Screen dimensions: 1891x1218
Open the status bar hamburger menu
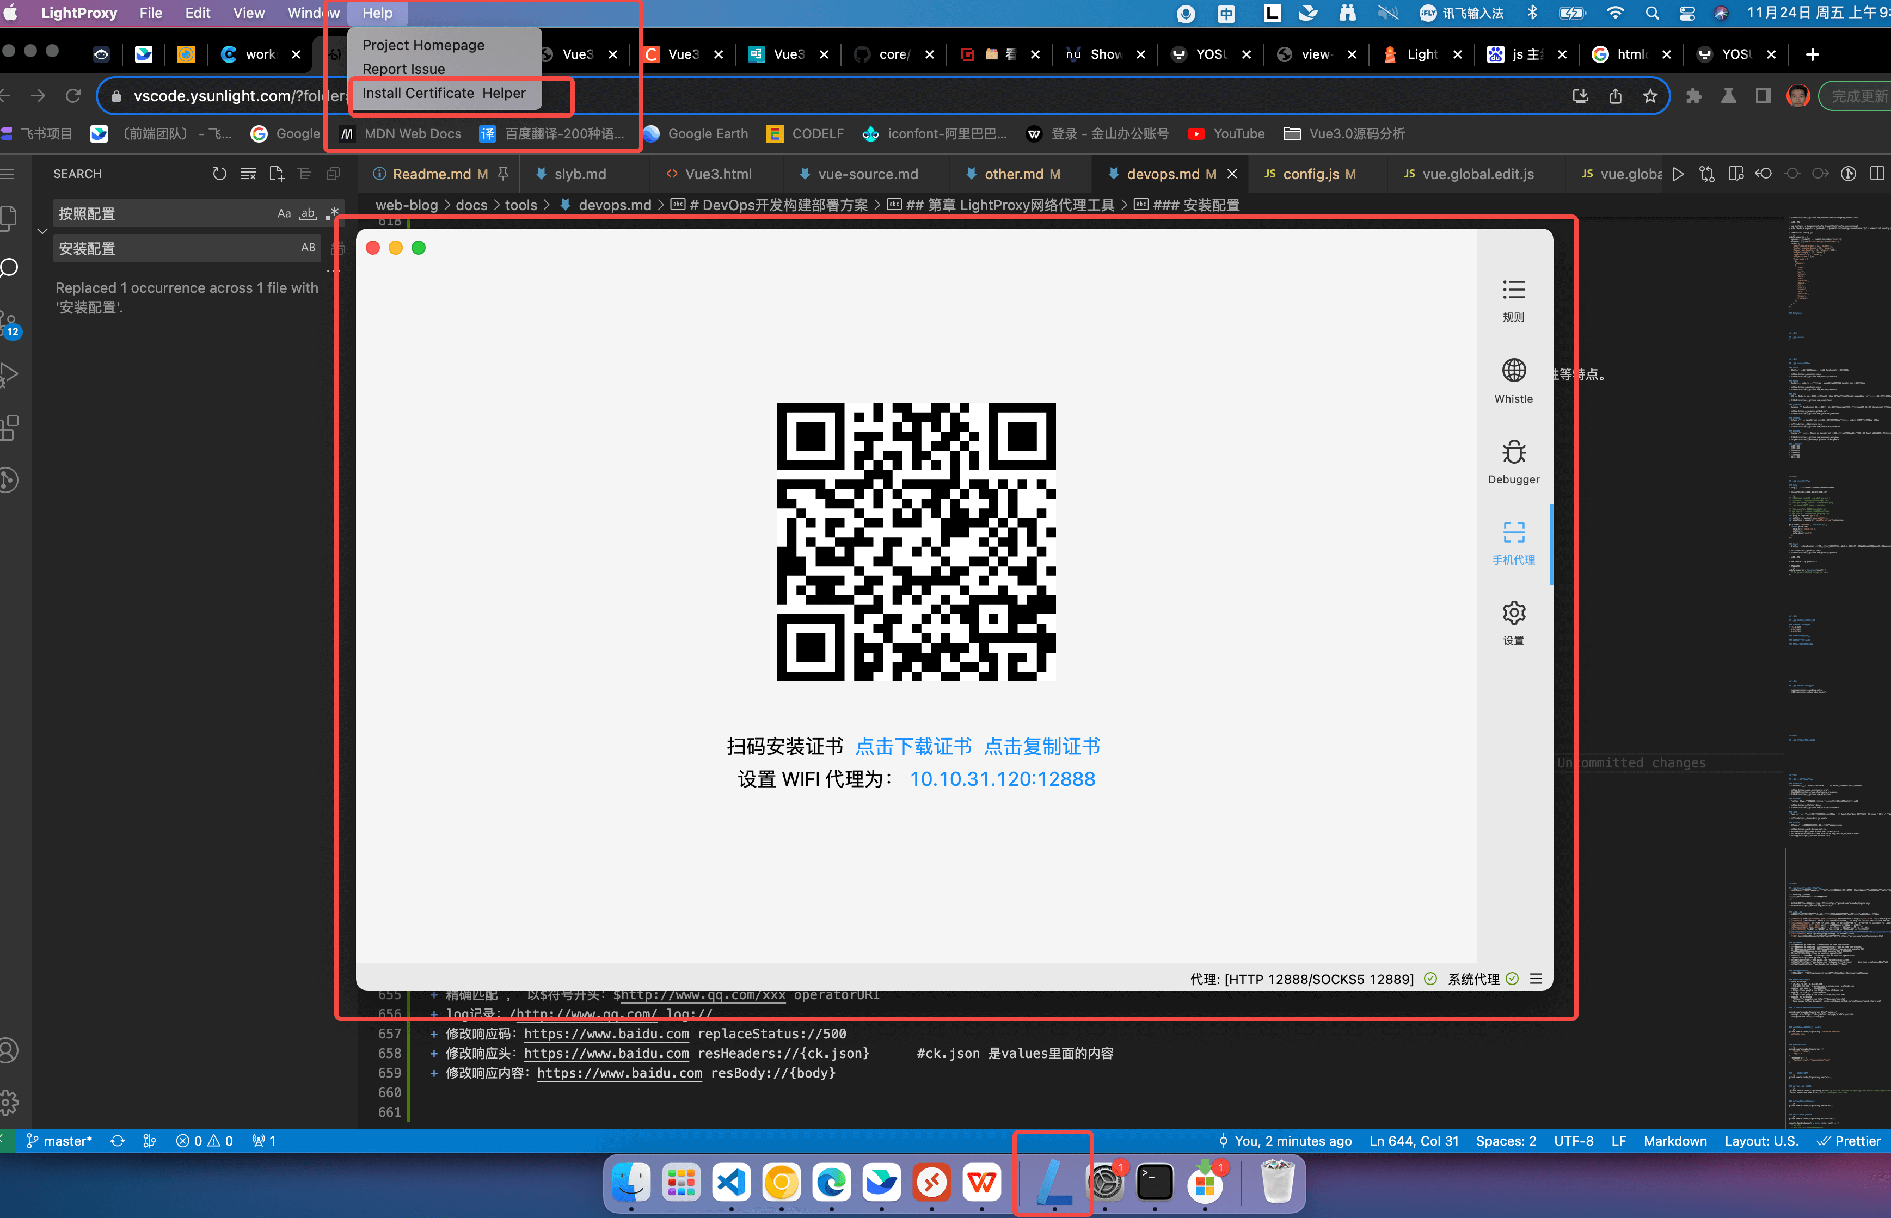[1536, 979]
